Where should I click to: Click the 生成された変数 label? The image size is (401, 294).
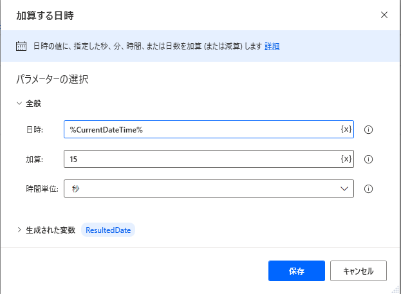[x=51, y=230]
